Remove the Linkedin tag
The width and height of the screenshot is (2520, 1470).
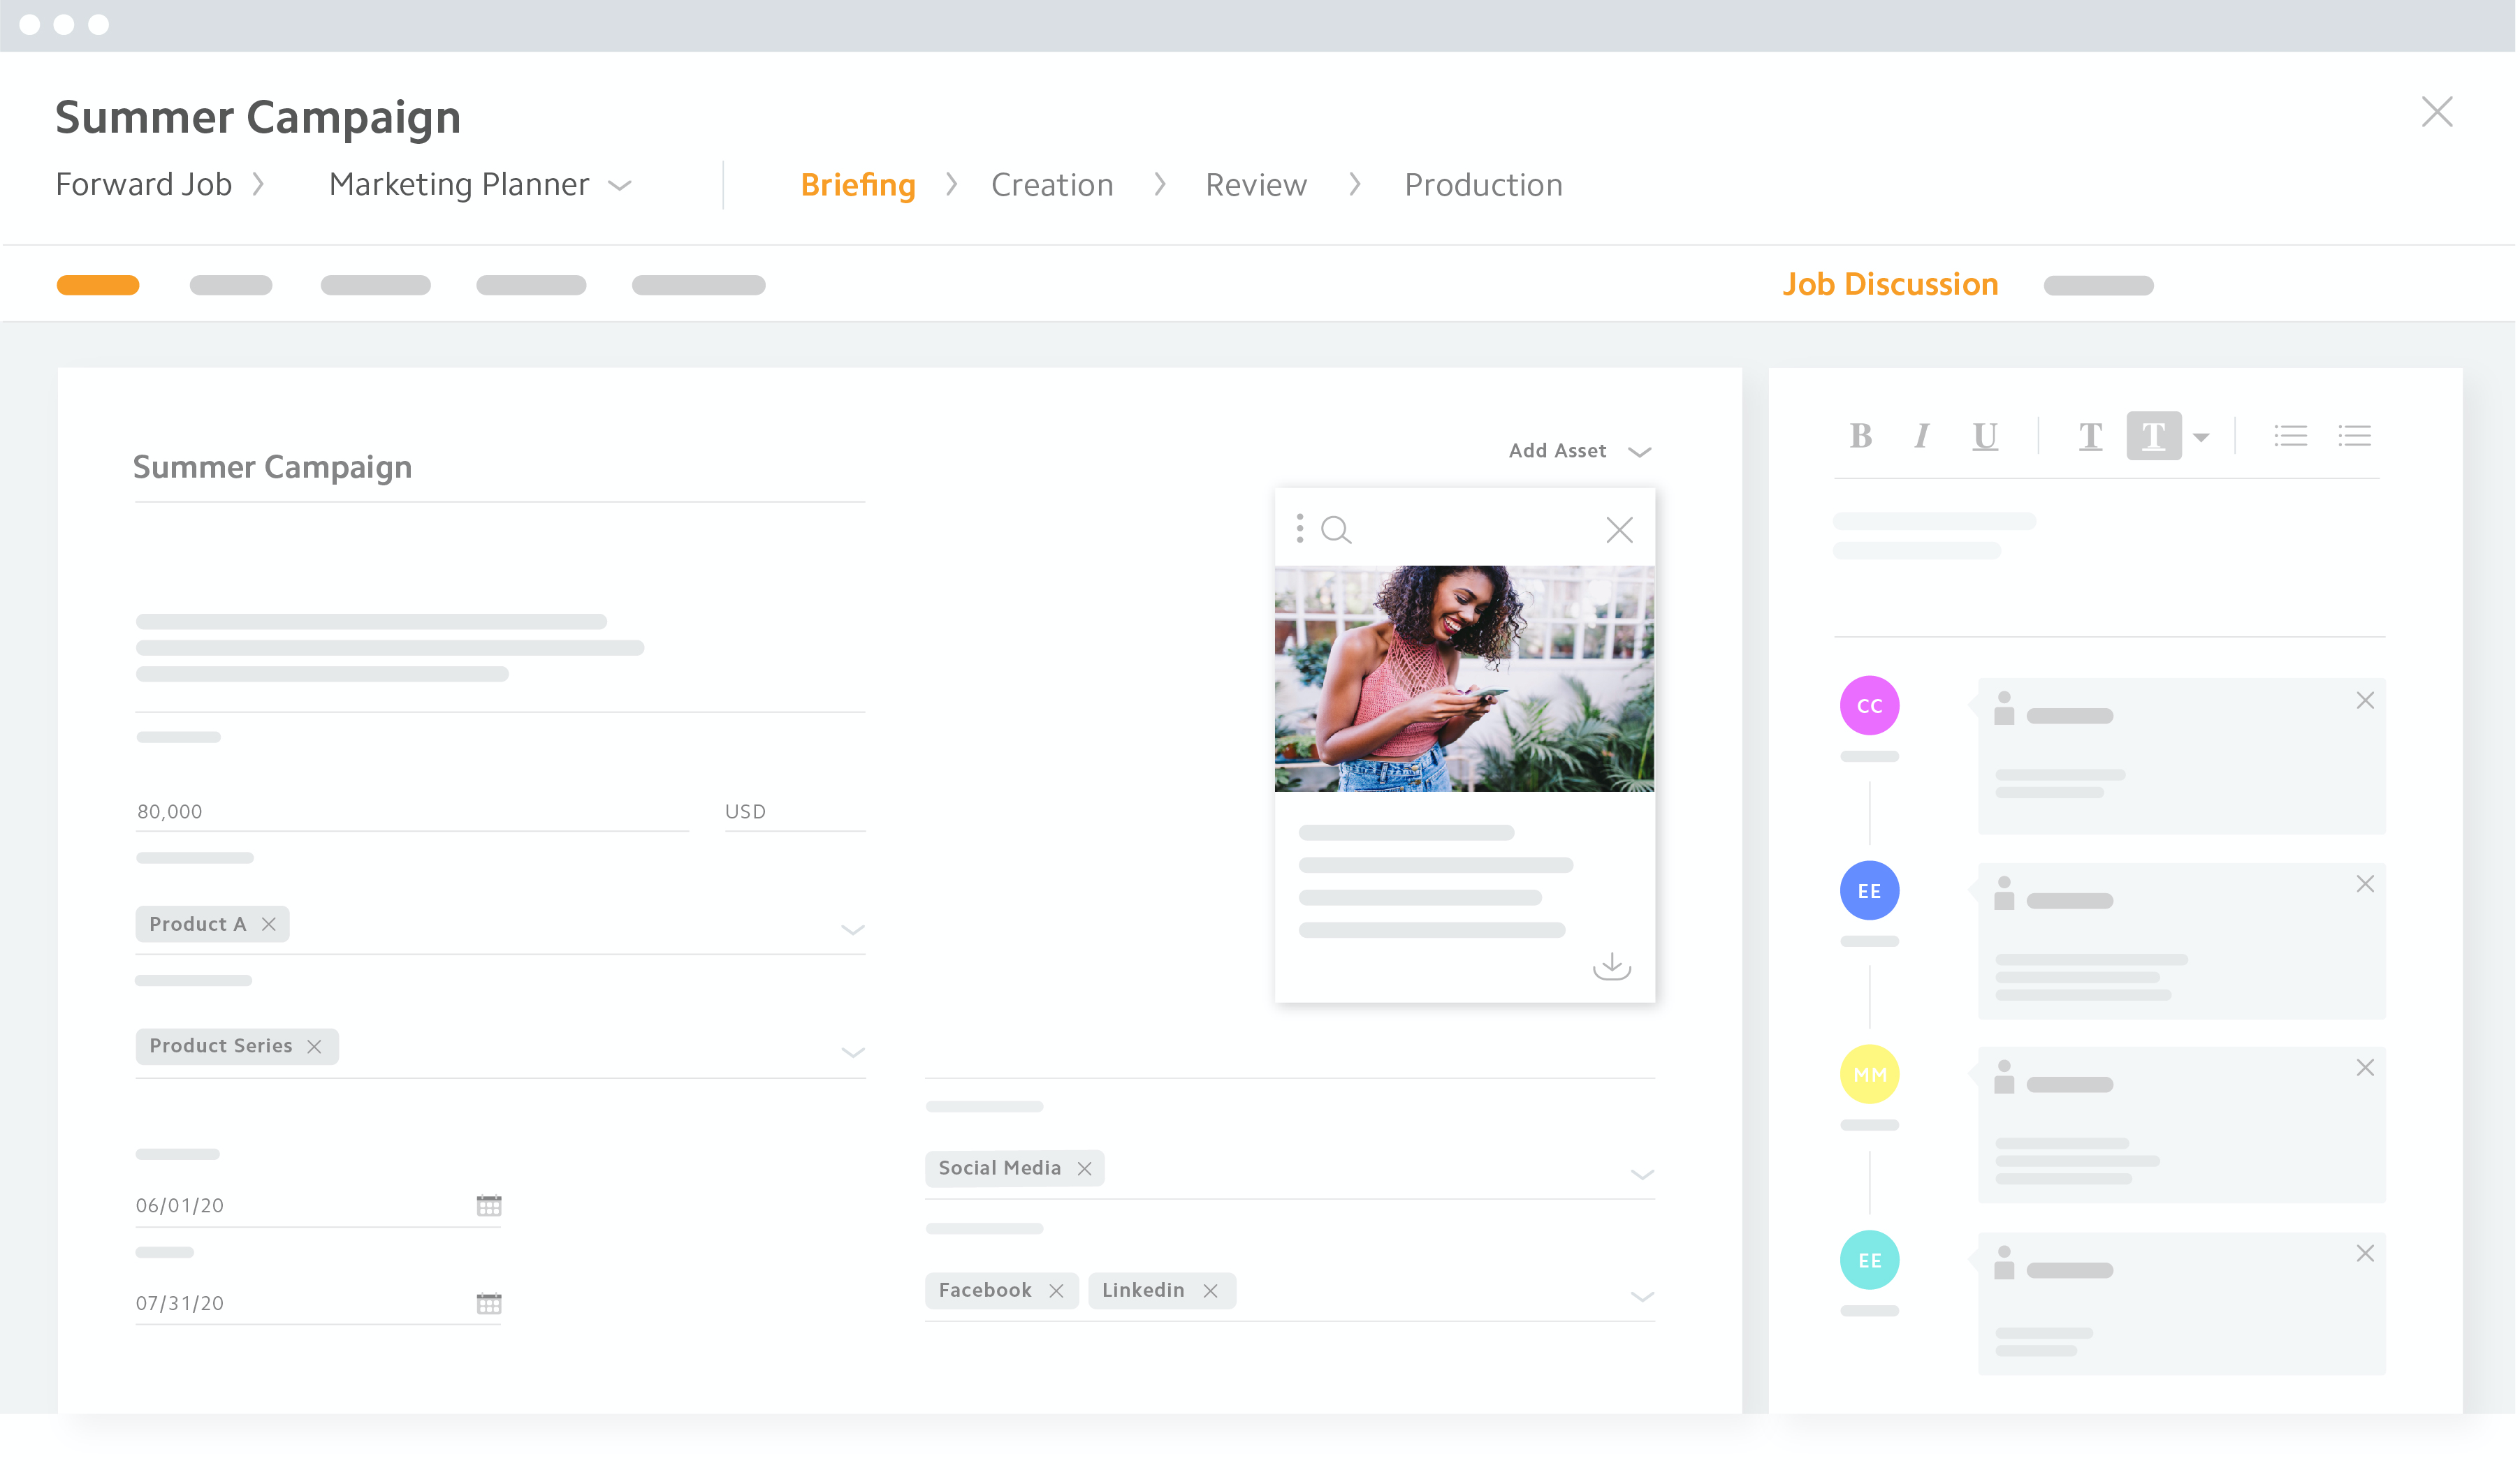(1211, 1291)
